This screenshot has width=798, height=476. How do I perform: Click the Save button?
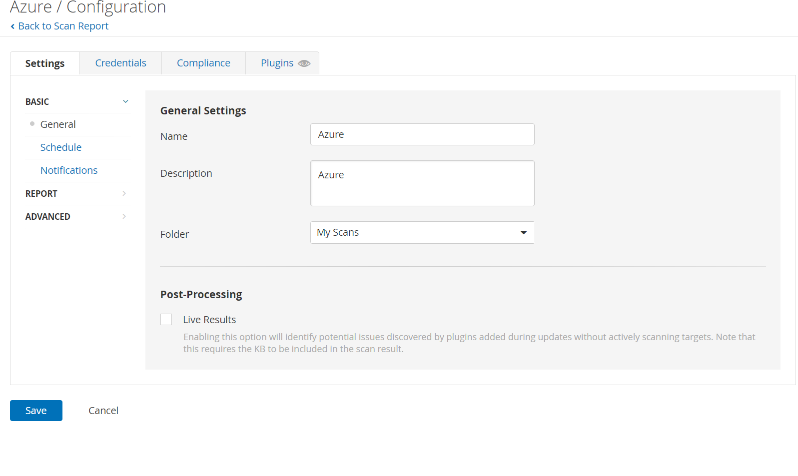(36, 411)
